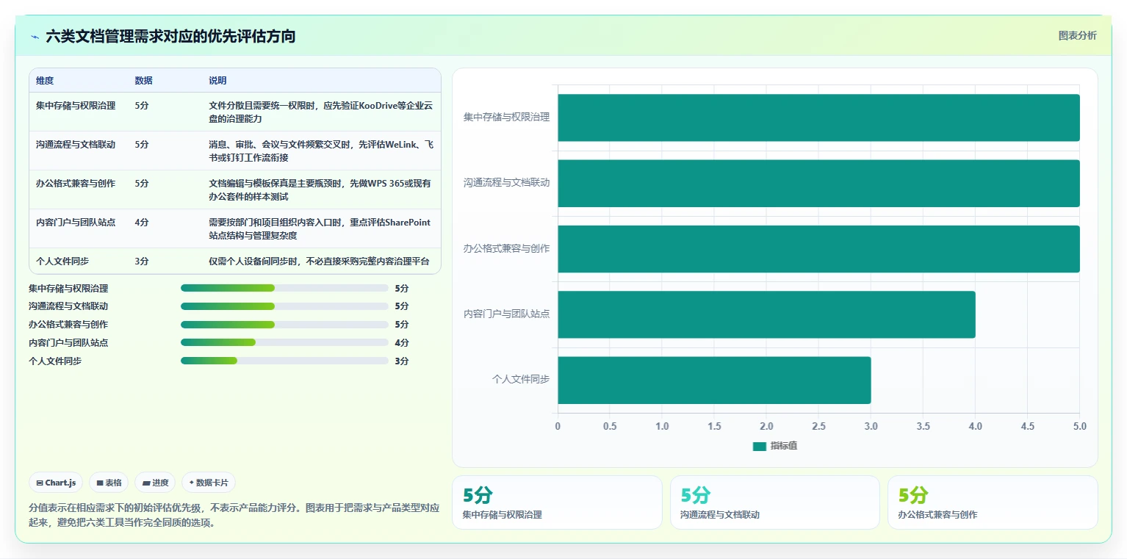
Task: Click the description starting 仅需个人设备间同步时
Action: point(319,262)
